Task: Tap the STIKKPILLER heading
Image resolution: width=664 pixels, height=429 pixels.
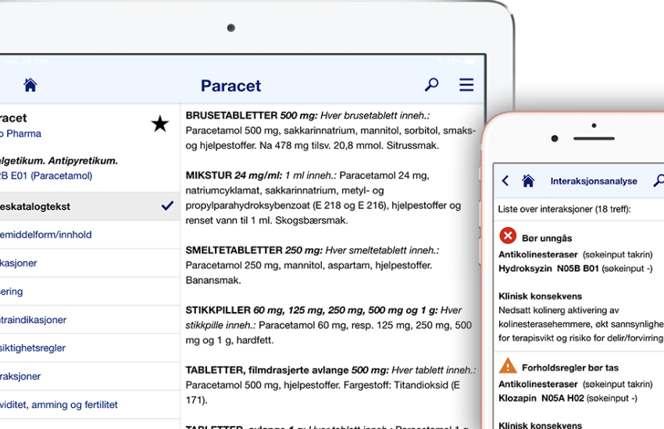Action: pos(312,310)
